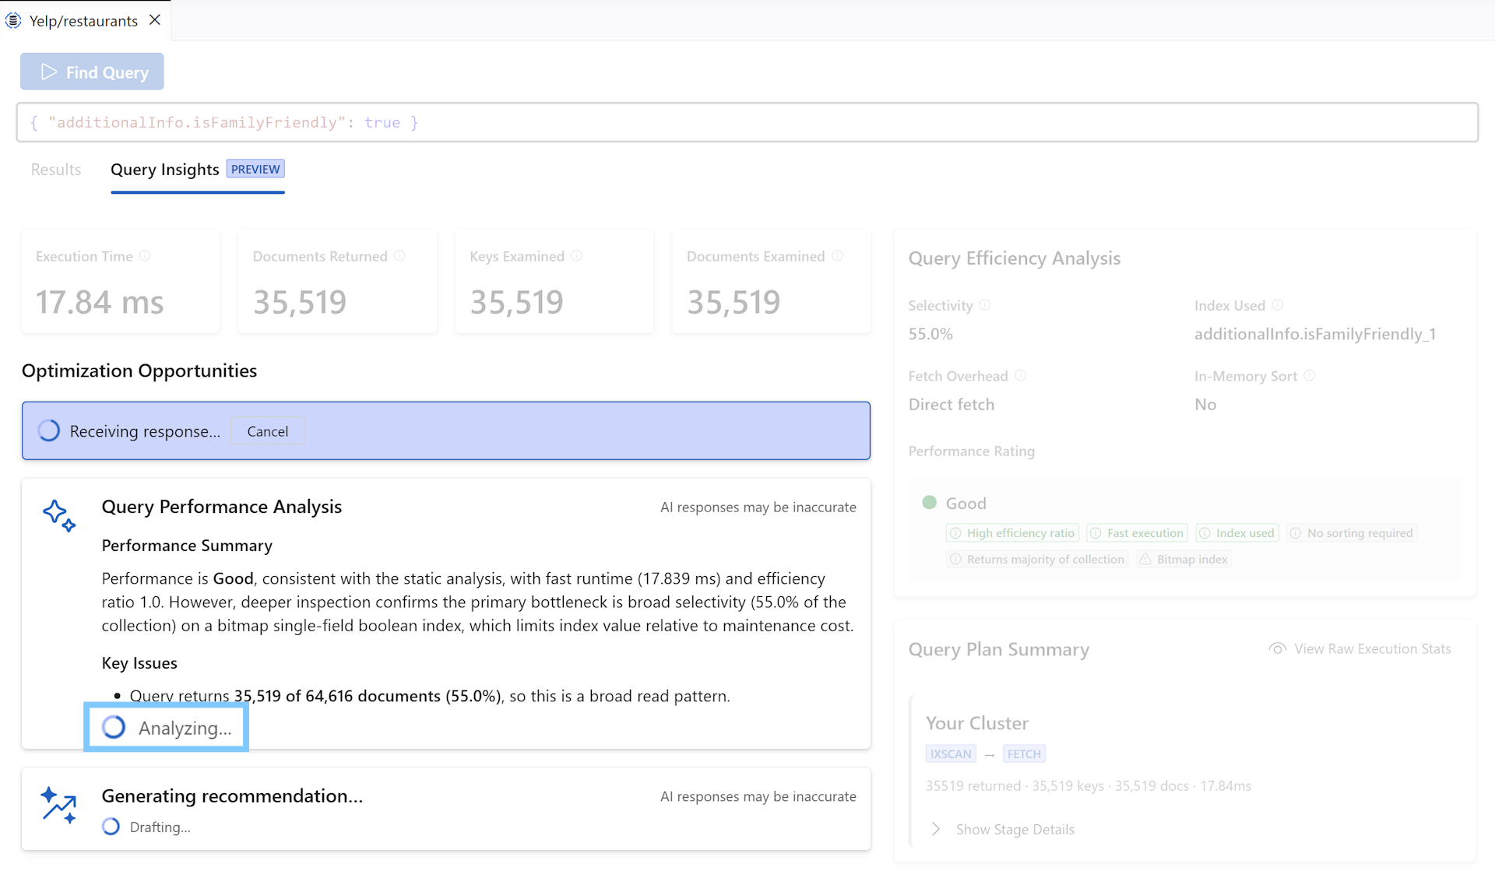
Task: Click the Optimization Opportunities heading
Action: click(x=139, y=371)
